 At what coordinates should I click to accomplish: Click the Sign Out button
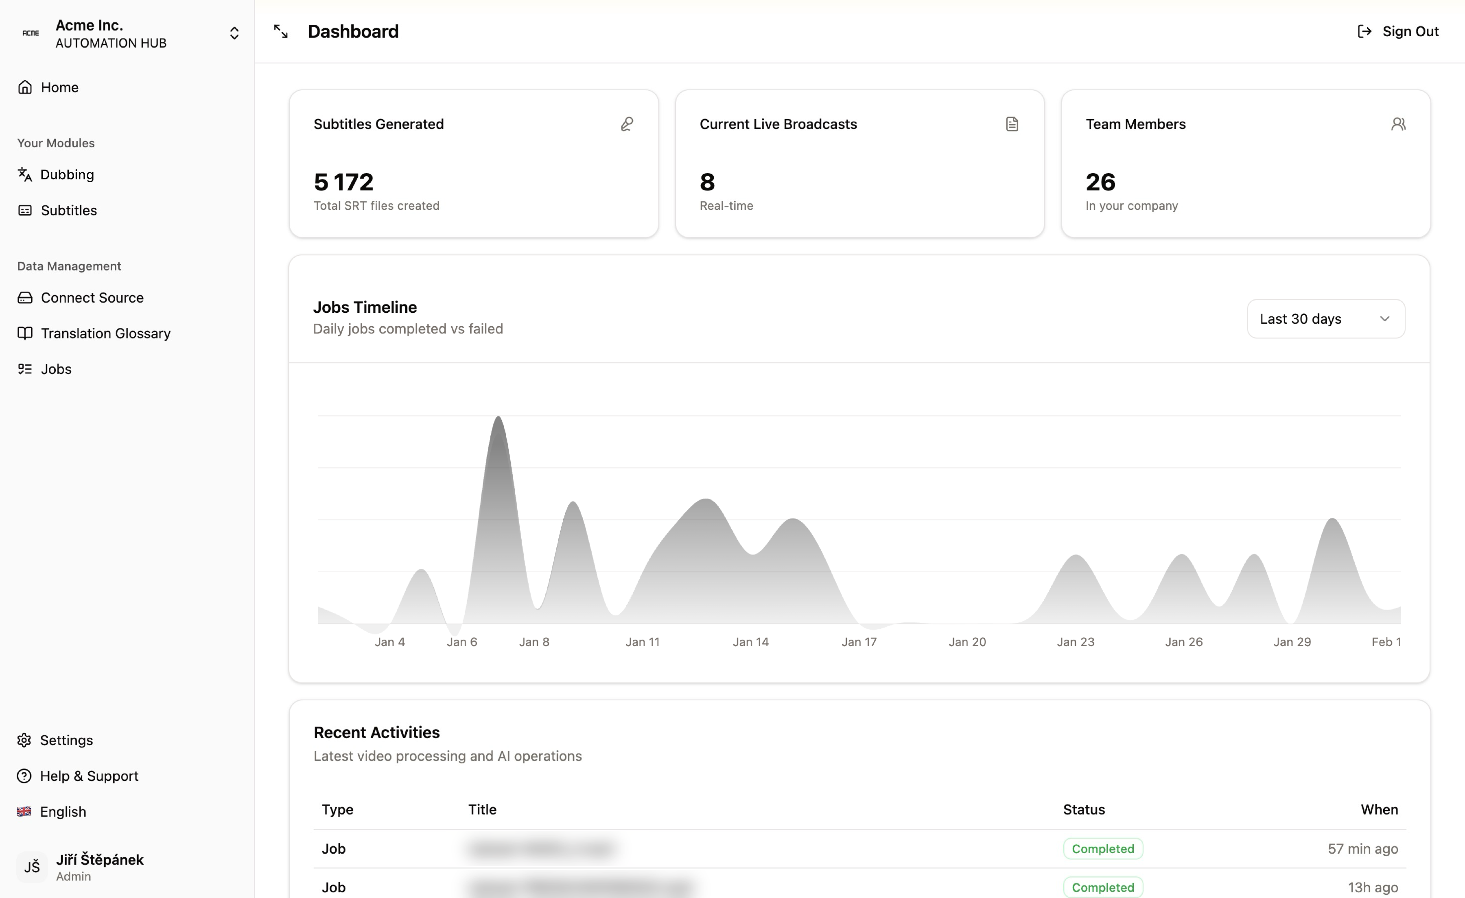pyautogui.click(x=1398, y=31)
